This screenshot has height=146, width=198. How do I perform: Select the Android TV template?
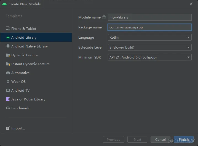point(36,90)
